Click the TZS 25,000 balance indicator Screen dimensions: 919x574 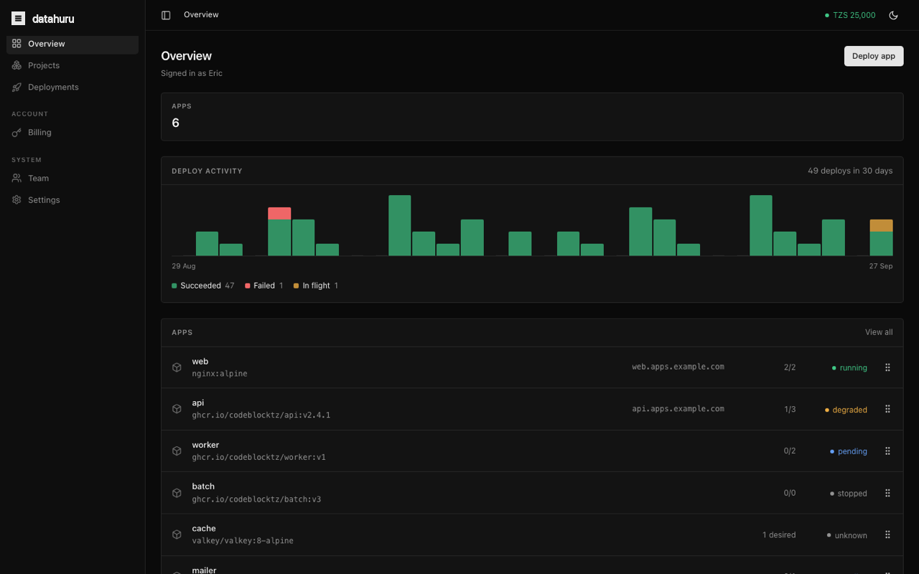point(850,15)
